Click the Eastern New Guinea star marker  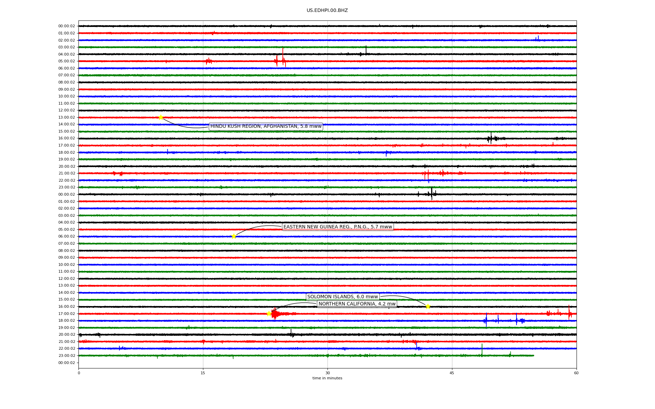(234, 236)
